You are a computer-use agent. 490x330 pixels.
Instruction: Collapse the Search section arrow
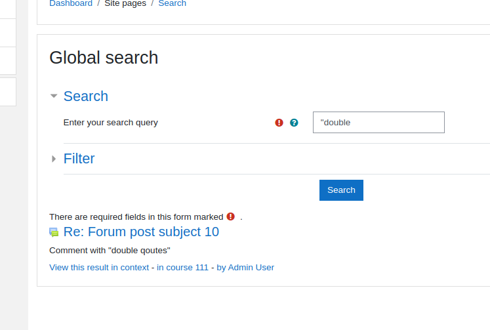[x=54, y=96]
